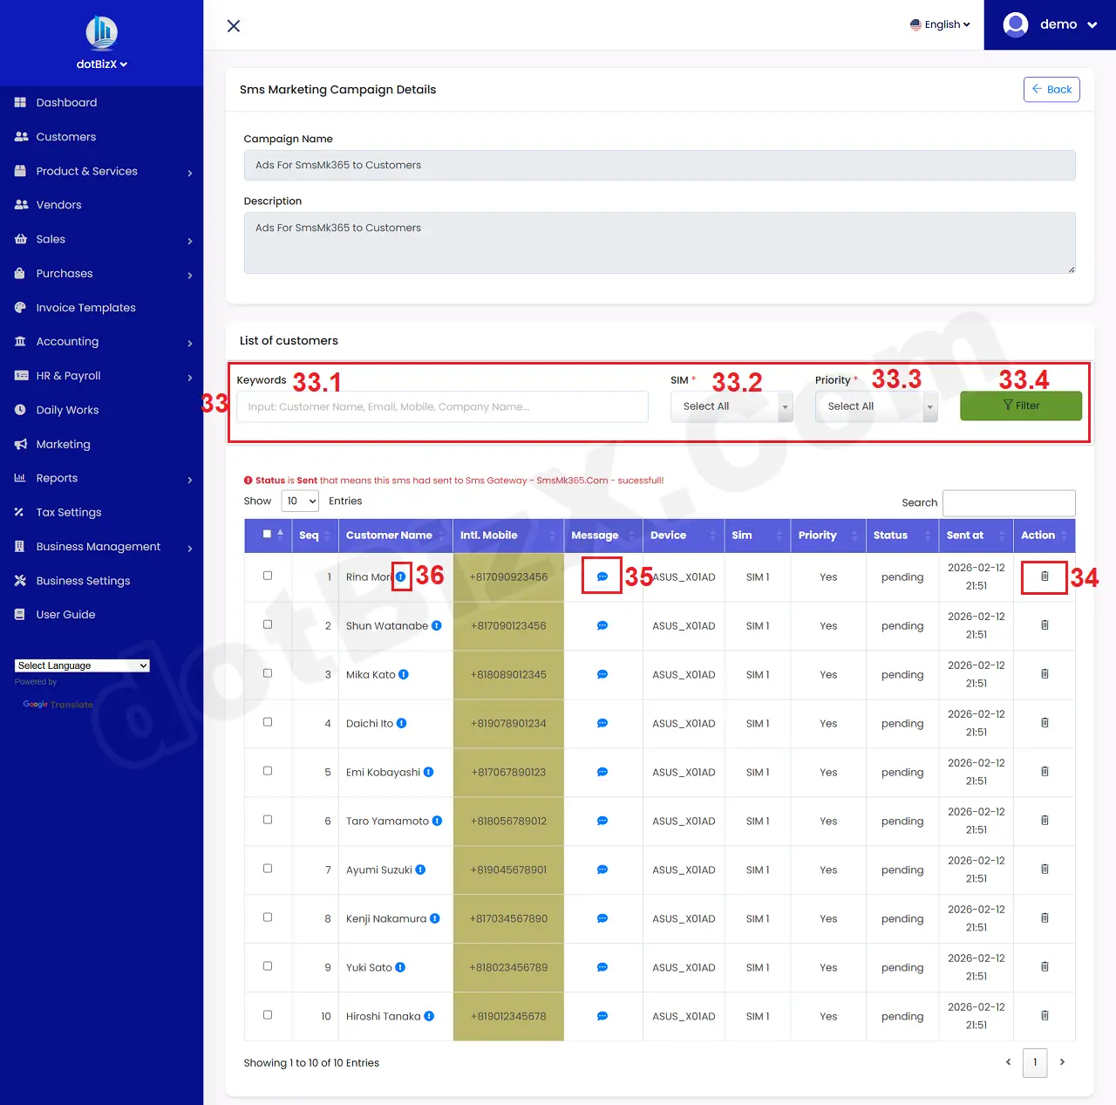The height and width of the screenshot is (1105, 1116).
Task: Check the checkbox for Mika Kato
Action: point(268,673)
